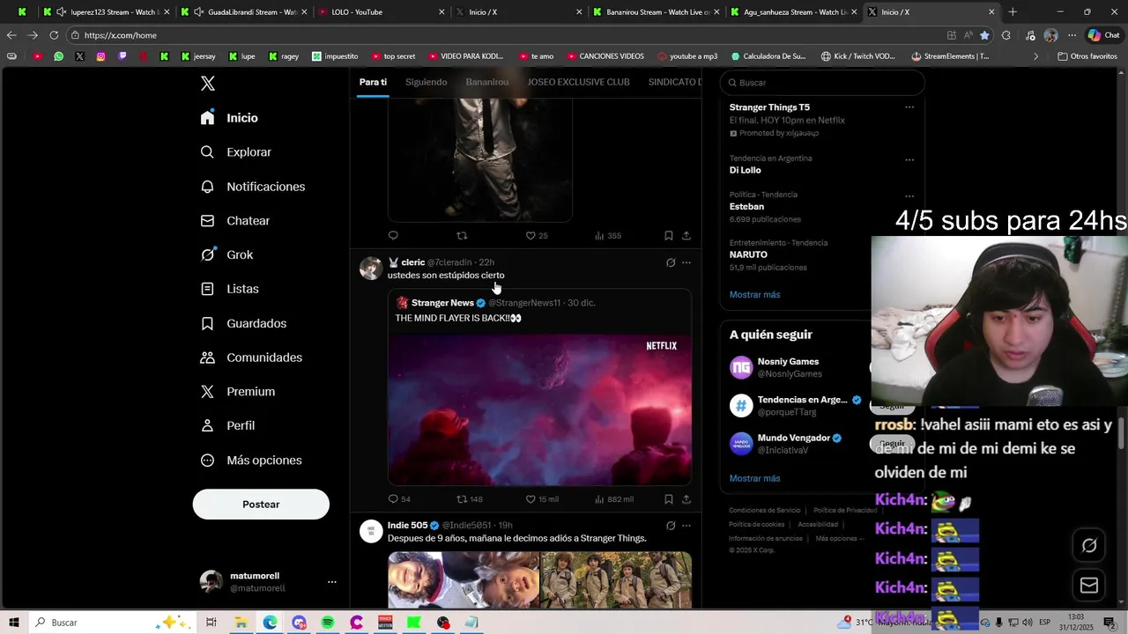Share the cleric post
Viewport: 1128px width, 634px height.
click(x=686, y=499)
